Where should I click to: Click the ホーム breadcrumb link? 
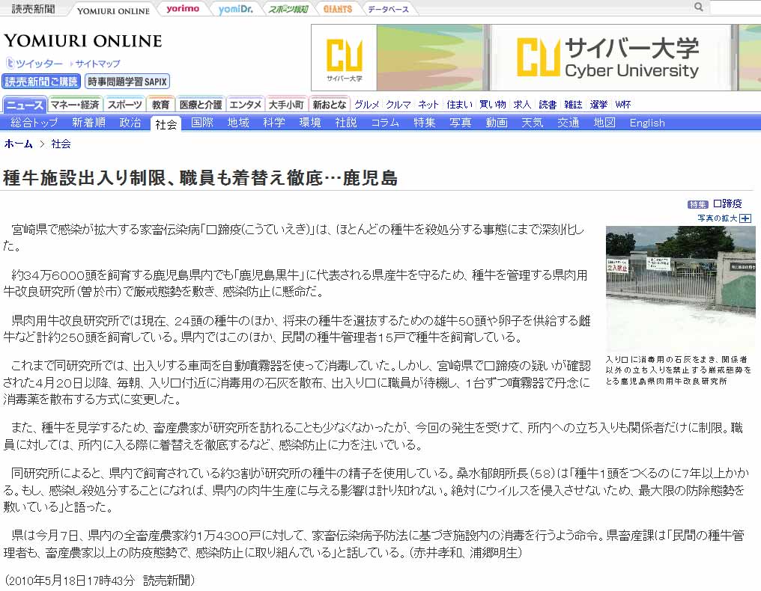pos(19,144)
